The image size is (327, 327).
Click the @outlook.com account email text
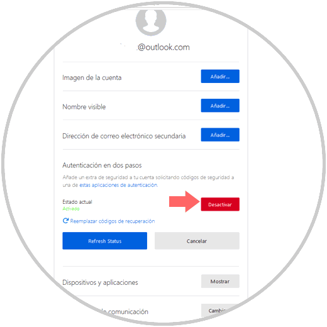pos(163,47)
